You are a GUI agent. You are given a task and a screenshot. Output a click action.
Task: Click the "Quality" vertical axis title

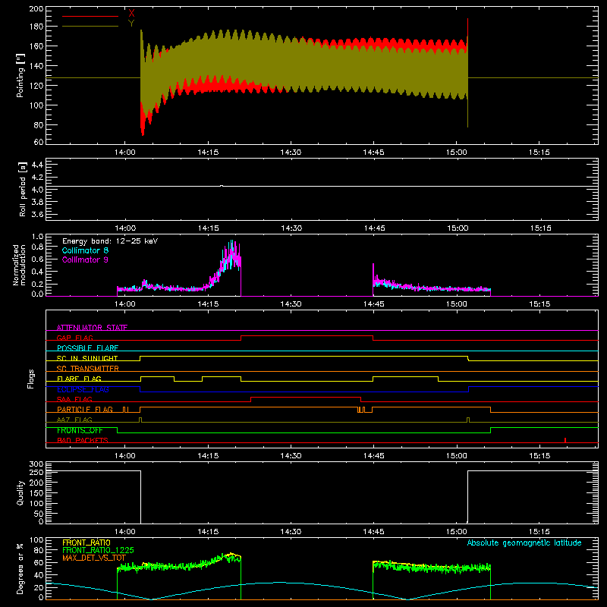(20, 492)
